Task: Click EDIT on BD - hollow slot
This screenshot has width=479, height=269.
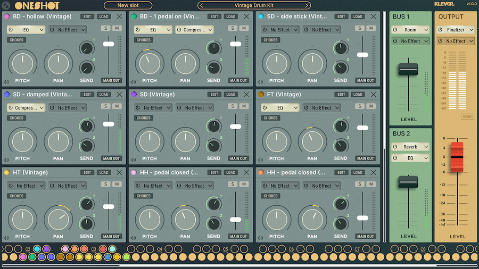Action: click(87, 16)
